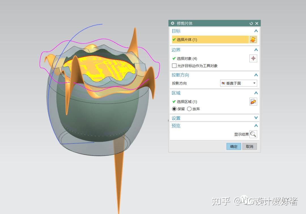Open the dialog options gear icon
The height and width of the screenshot is (214, 306).
[x=173, y=23]
